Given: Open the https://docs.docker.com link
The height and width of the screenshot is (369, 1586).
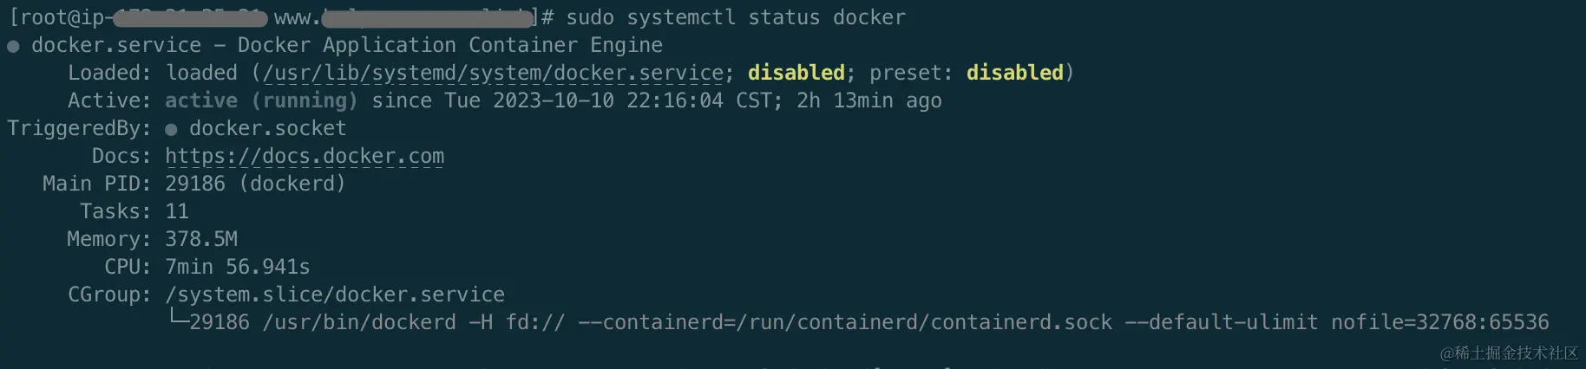Looking at the screenshot, I should (x=305, y=156).
